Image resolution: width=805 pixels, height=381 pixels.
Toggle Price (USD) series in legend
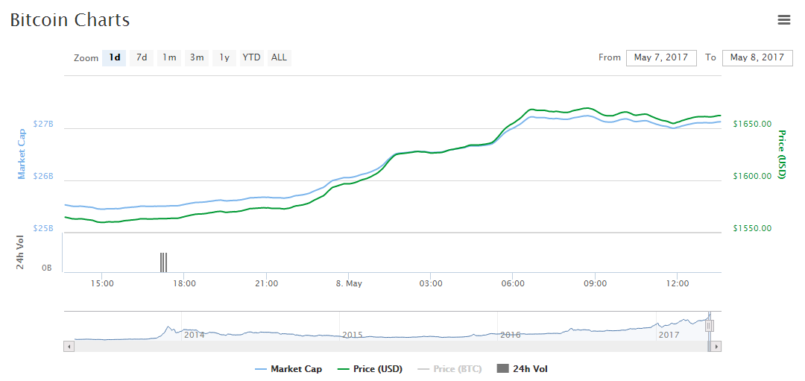point(370,368)
